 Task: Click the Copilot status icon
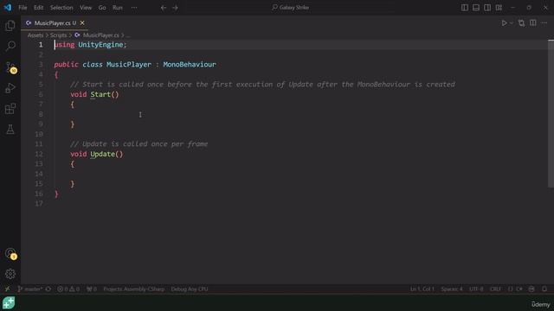[x=531, y=289]
